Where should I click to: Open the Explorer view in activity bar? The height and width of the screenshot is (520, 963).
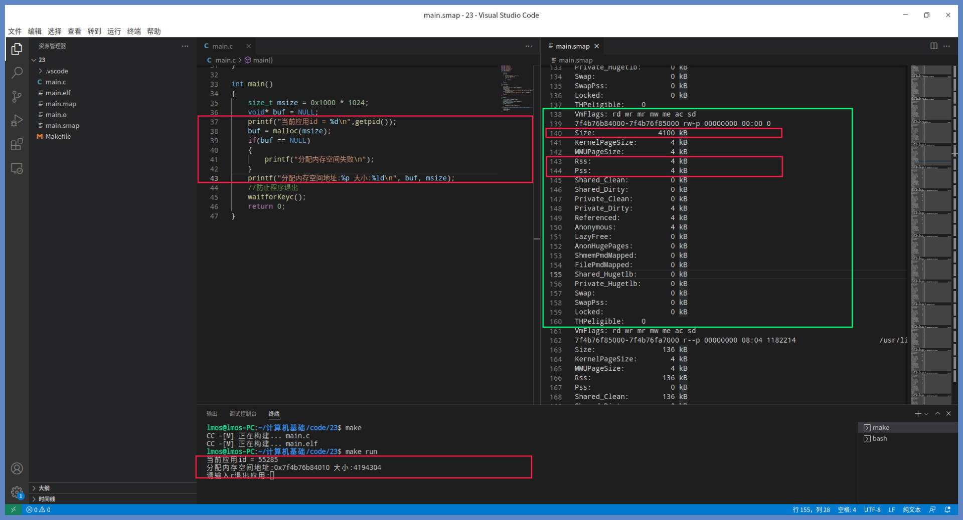pyautogui.click(x=17, y=49)
